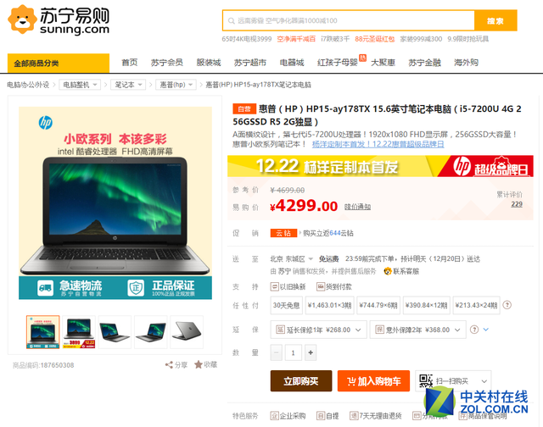Click the 9.9限时抢玩具 hot search link

click(x=467, y=39)
